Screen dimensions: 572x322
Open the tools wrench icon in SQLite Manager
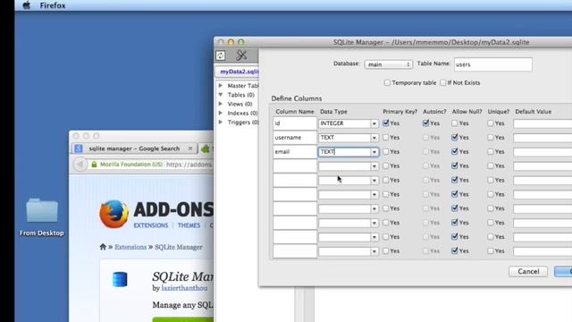click(x=241, y=55)
